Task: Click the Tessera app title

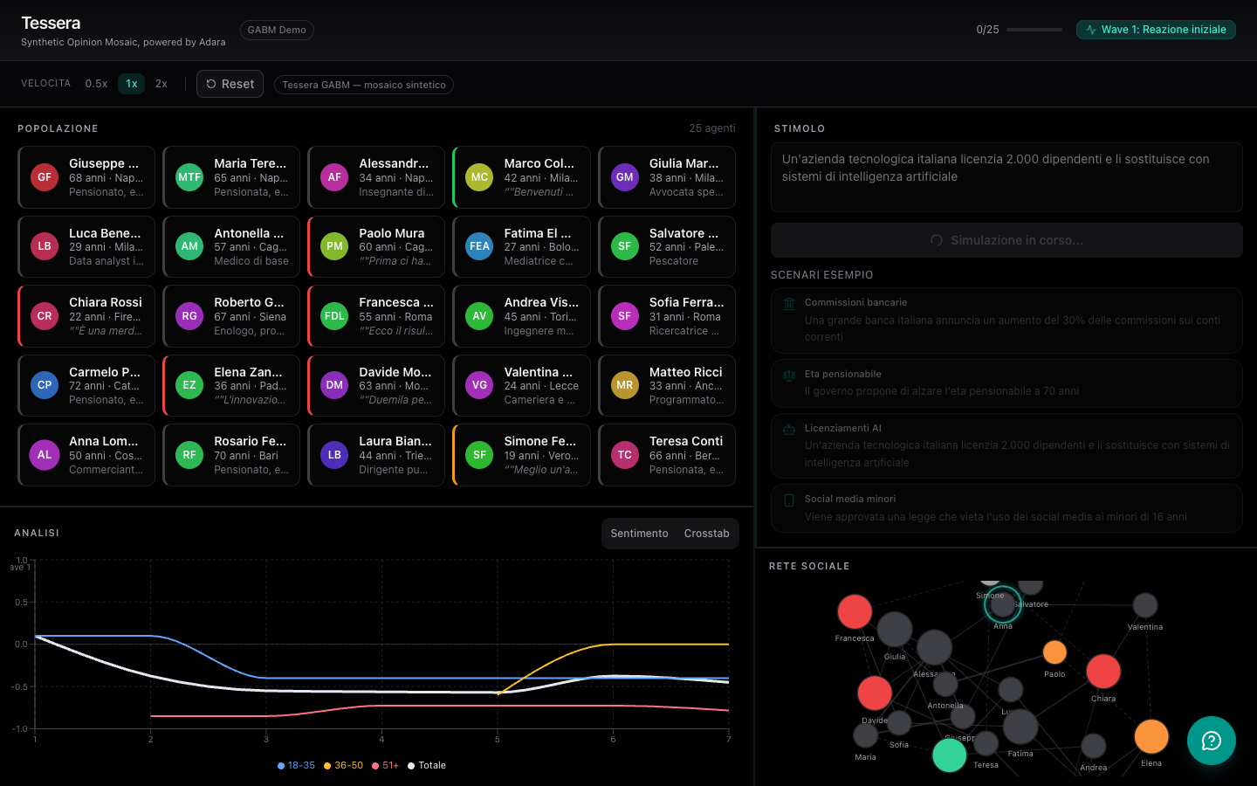Action: pyautogui.click(x=51, y=23)
